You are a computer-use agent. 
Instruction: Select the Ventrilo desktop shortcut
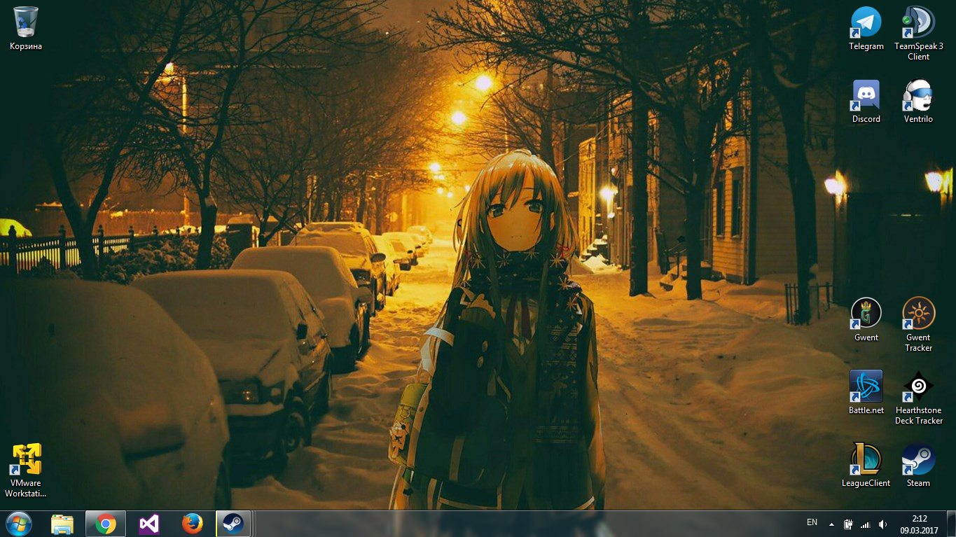[918, 102]
